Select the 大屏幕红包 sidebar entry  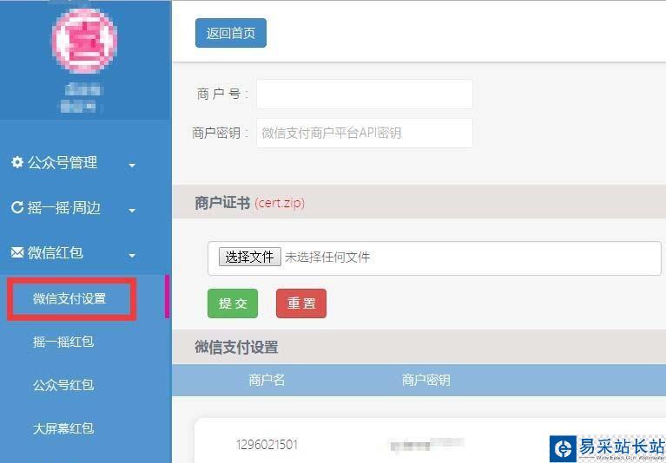63,428
